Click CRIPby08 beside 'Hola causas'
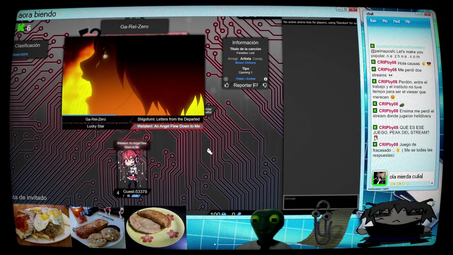 (x=386, y=63)
